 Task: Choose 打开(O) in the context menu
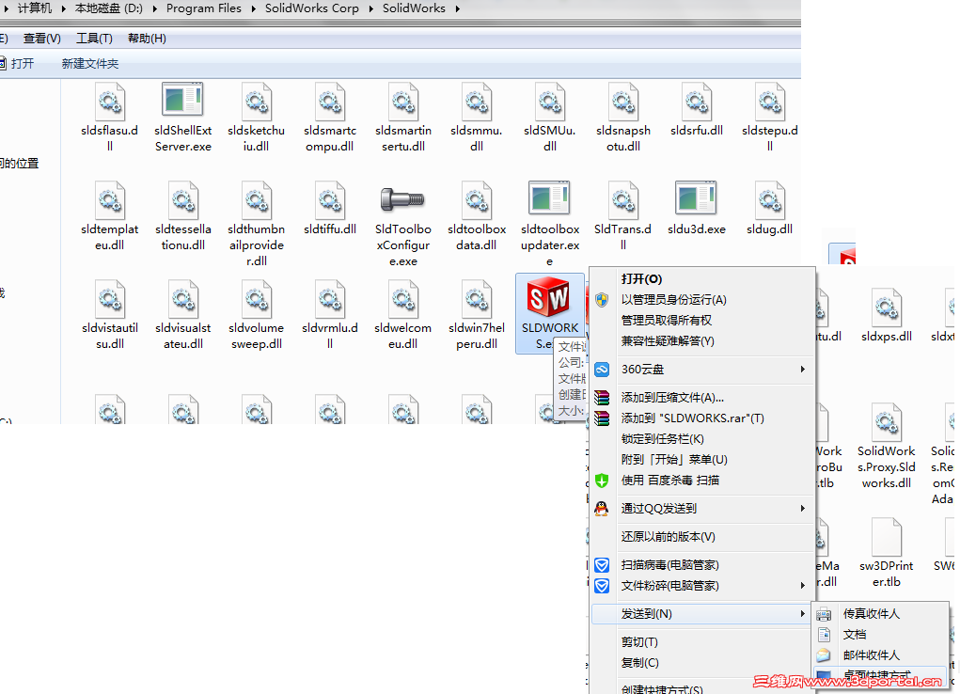pyautogui.click(x=702, y=278)
